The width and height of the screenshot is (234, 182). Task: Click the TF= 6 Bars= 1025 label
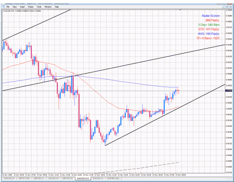pos(208,38)
